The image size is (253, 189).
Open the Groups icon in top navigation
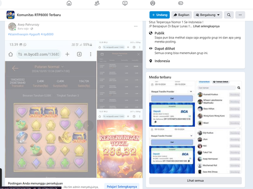point(153,3)
